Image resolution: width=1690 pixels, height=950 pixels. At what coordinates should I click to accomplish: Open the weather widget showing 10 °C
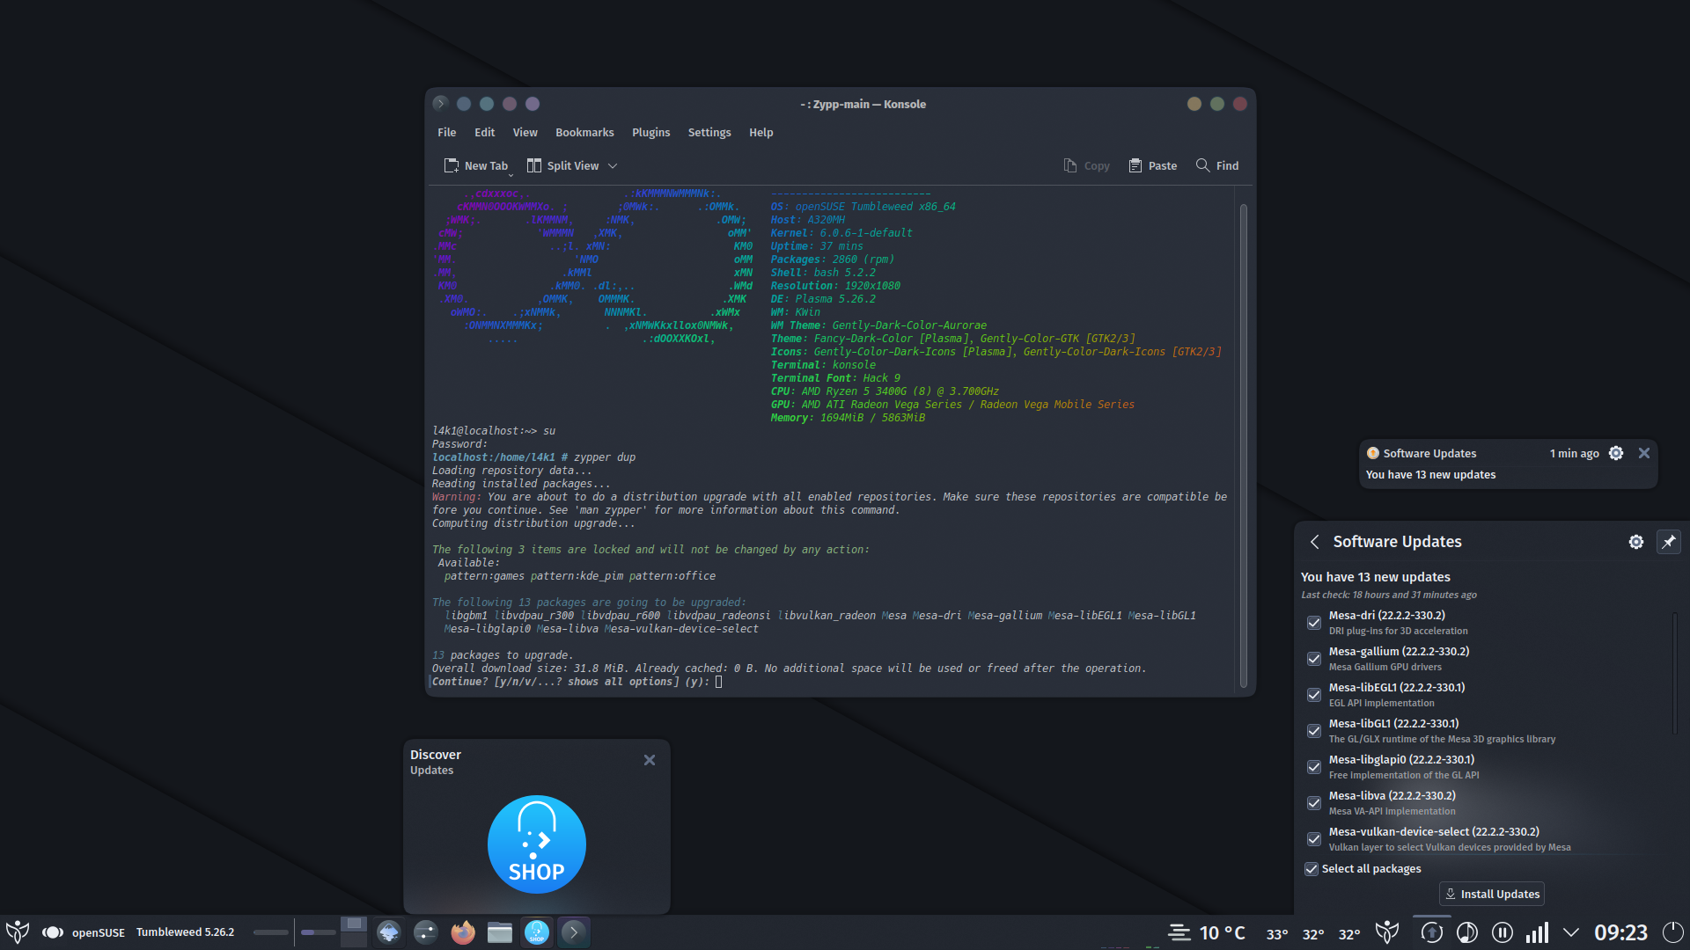(x=1207, y=932)
